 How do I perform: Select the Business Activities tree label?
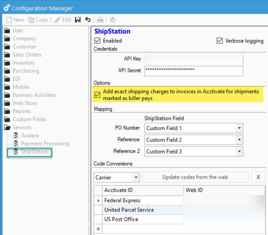[34, 95]
